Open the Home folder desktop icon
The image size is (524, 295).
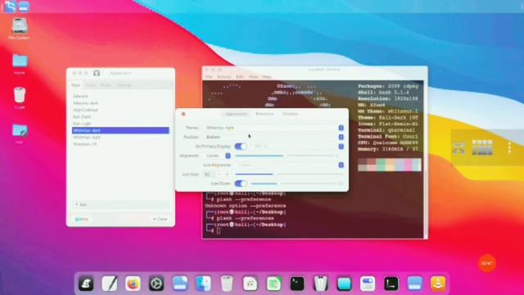(x=20, y=64)
